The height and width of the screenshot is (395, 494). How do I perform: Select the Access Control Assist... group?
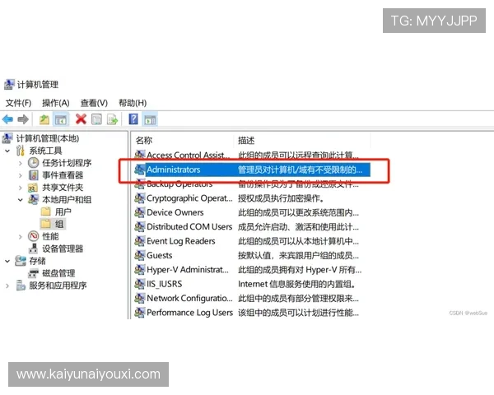tap(188, 156)
